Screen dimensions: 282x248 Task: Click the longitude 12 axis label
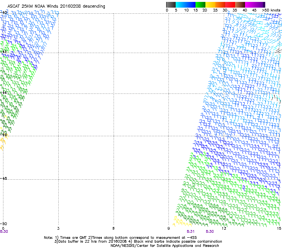click(224, 229)
